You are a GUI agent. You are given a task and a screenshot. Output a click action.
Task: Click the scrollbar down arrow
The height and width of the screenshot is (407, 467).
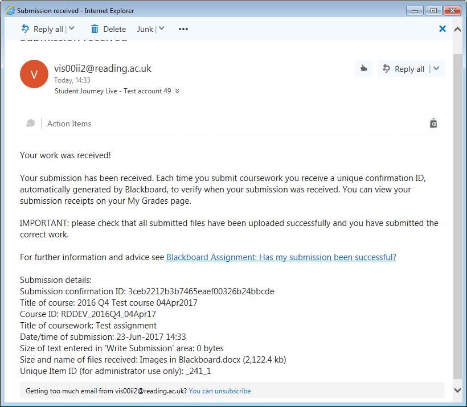[457, 390]
